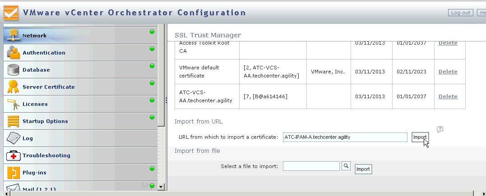Click the Network sidebar icon

point(13,36)
